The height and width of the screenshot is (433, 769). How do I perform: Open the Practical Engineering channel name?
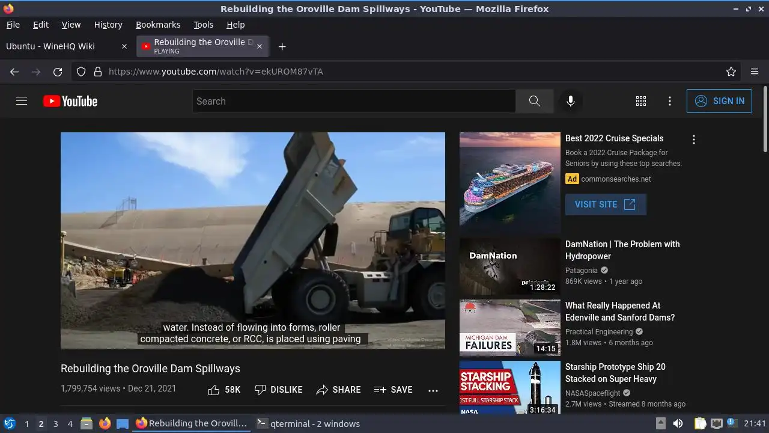[599, 332]
